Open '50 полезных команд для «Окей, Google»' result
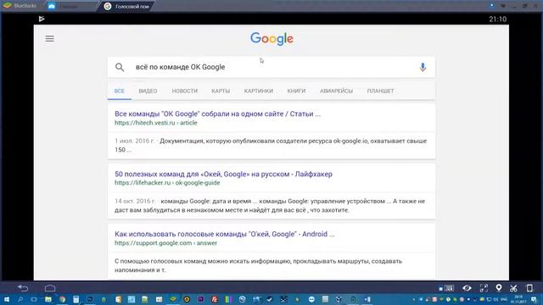The width and height of the screenshot is (543, 305). [223, 174]
